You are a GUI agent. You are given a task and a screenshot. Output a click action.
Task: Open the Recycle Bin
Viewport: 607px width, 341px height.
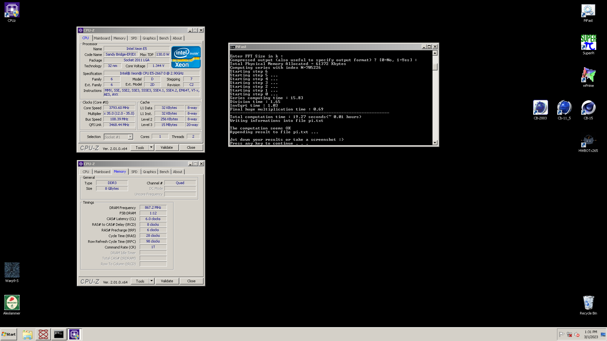pyautogui.click(x=588, y=305)
